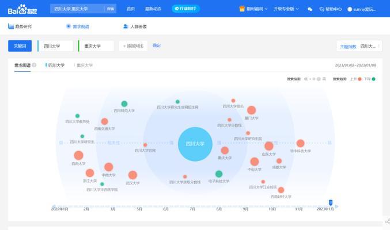Click the 四川大学江安校区 red bubble

(263, 182)
